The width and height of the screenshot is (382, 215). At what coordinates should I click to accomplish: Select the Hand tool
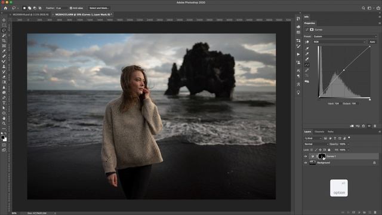tap(4, 118)
